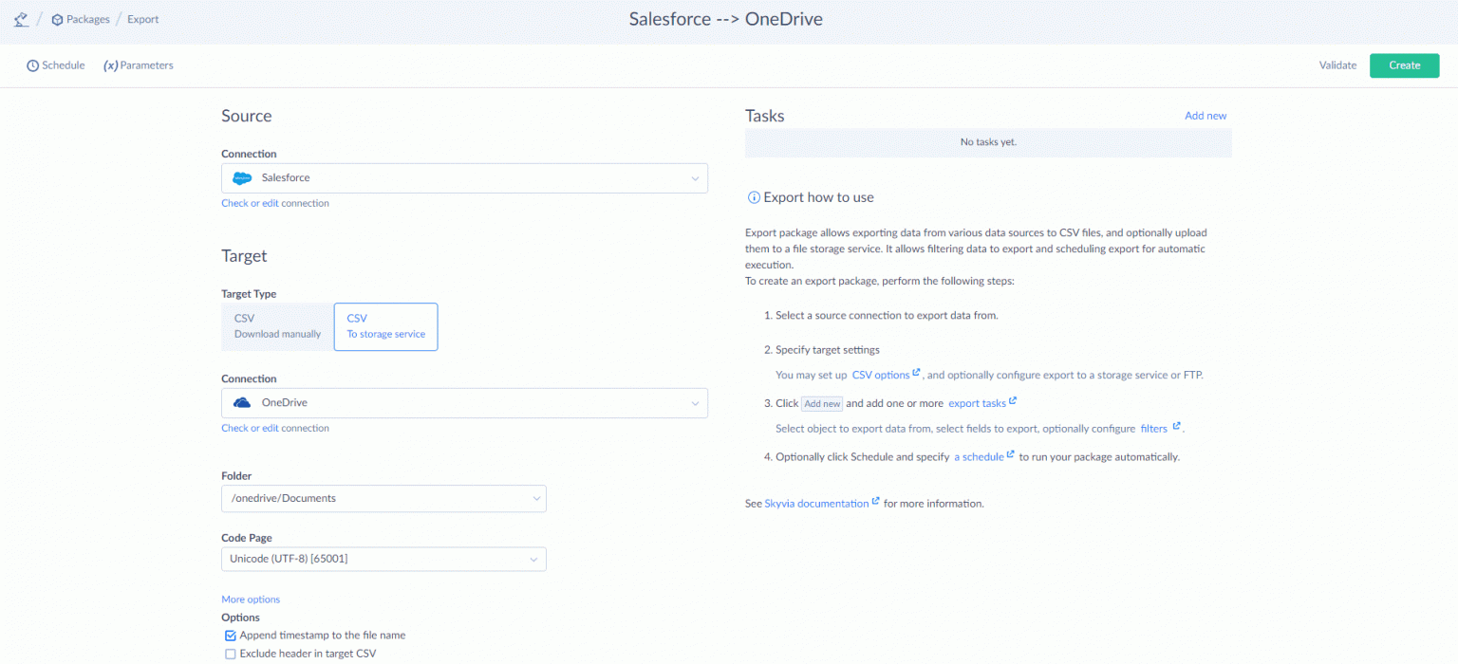Click the Parameters (x) icon
Image resolution: width=1458 pixels, height=664 pixels.
tap(110, 66)
